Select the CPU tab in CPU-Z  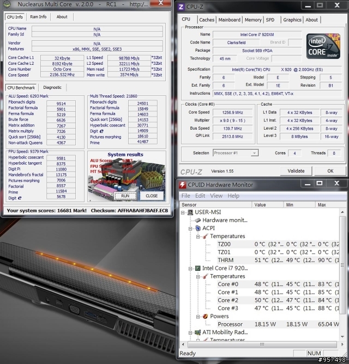[x=186, y=19]
